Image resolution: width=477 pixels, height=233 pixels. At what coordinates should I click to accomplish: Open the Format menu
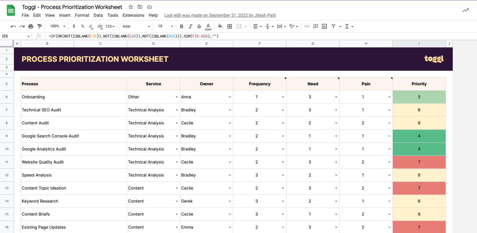[x=82, y=15]
